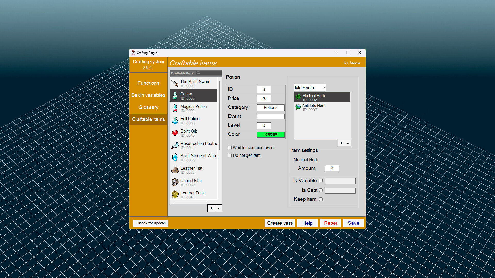Click the Antidote Herb leaf icon

[298, 107]
